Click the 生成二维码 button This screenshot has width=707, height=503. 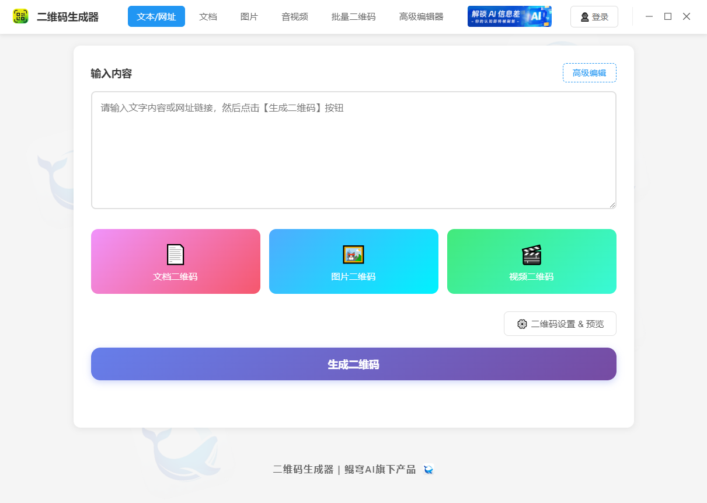[x=353, y=363]
